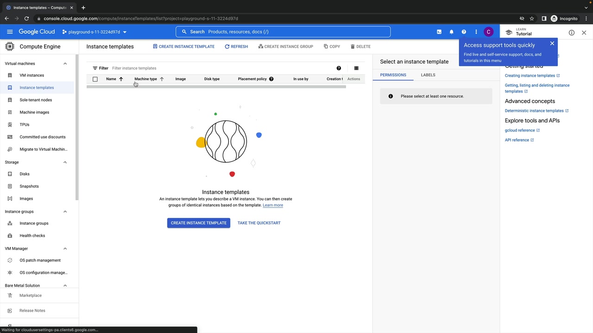Open the project selector dropdown
Image resolution: width=593 pixels, height=333 pixels.
pyautogui.click(x=95, y=32)
